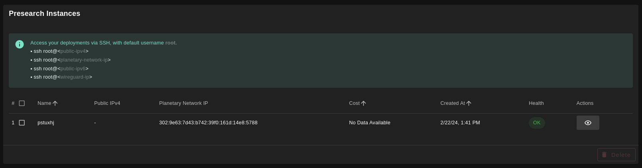
Task: Check the checkbox for row pstuxhj
Action: (x=22, y=123)
